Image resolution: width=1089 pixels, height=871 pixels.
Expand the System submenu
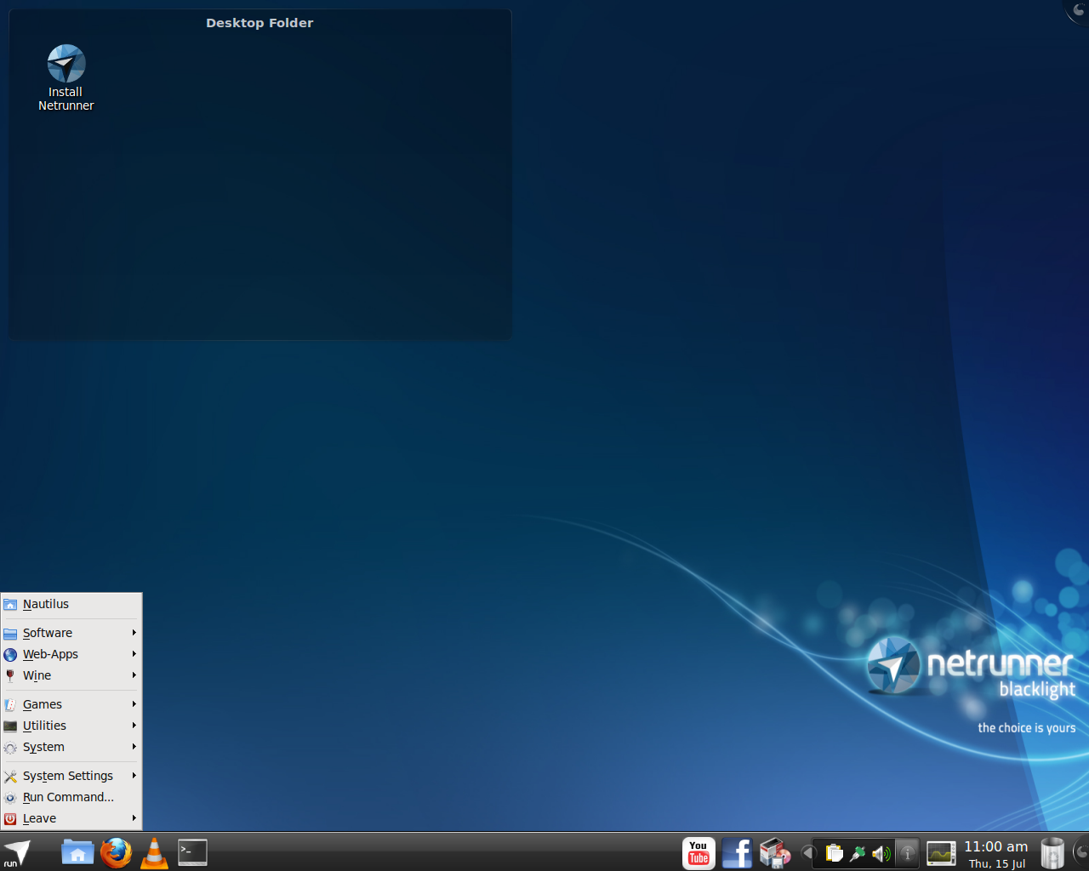tap(71, 748)
